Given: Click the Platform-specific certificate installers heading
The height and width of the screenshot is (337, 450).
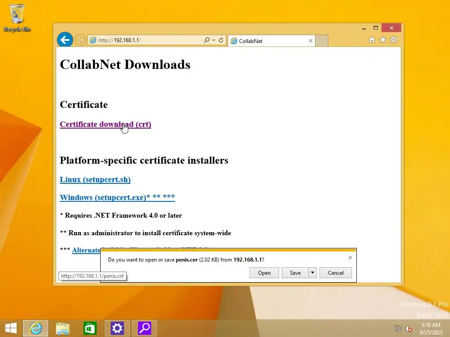Looking at the screenshot, I should click(144, 160).
